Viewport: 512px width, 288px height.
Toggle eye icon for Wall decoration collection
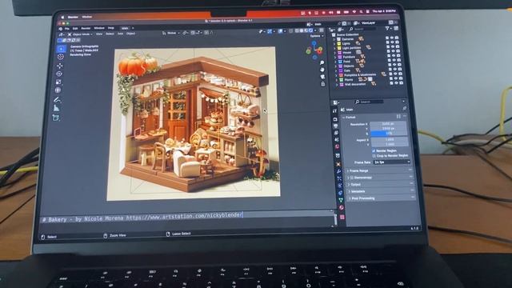397,83
